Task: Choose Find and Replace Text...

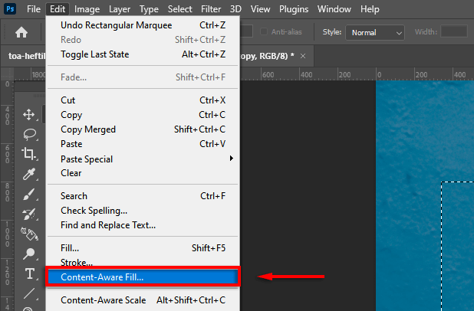Action: tap(143, 225)
